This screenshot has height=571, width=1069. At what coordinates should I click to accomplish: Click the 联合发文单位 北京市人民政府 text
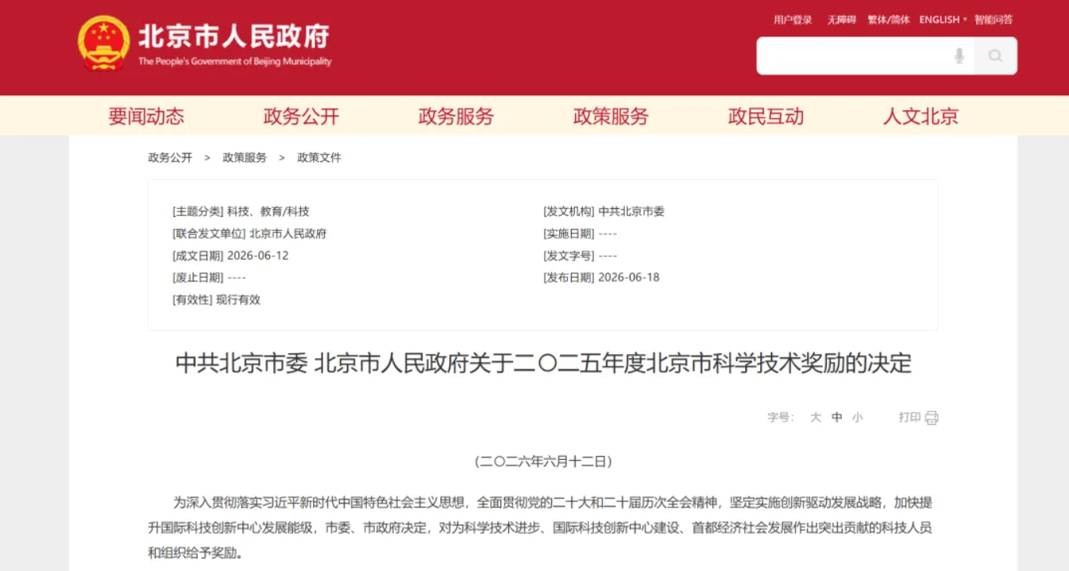pos(249,233)
